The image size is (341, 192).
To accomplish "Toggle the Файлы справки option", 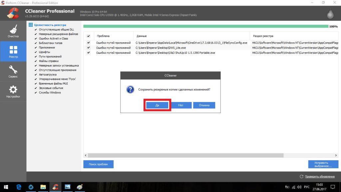I will point(36,61).
